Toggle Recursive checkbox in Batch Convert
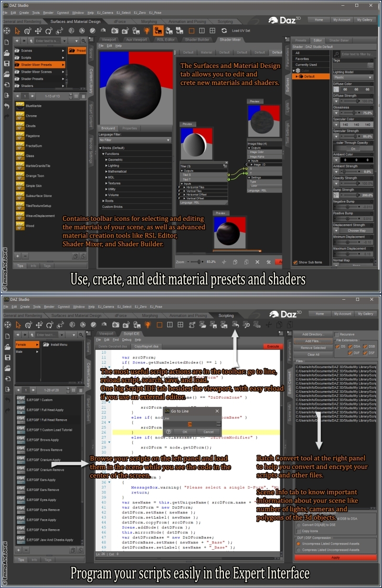The height and width of the screenshot is (588, 382). click(x=337, y=334)
